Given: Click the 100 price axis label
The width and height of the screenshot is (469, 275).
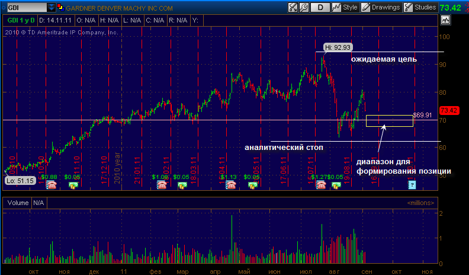Looking at the screenshot, I should (444, 37).
